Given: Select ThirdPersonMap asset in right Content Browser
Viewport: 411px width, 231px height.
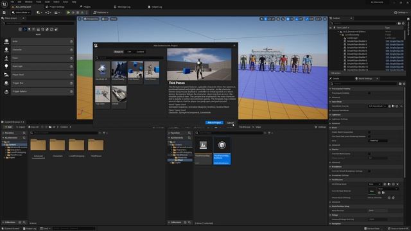Looking at the screenshot, I should coord(203,151).
